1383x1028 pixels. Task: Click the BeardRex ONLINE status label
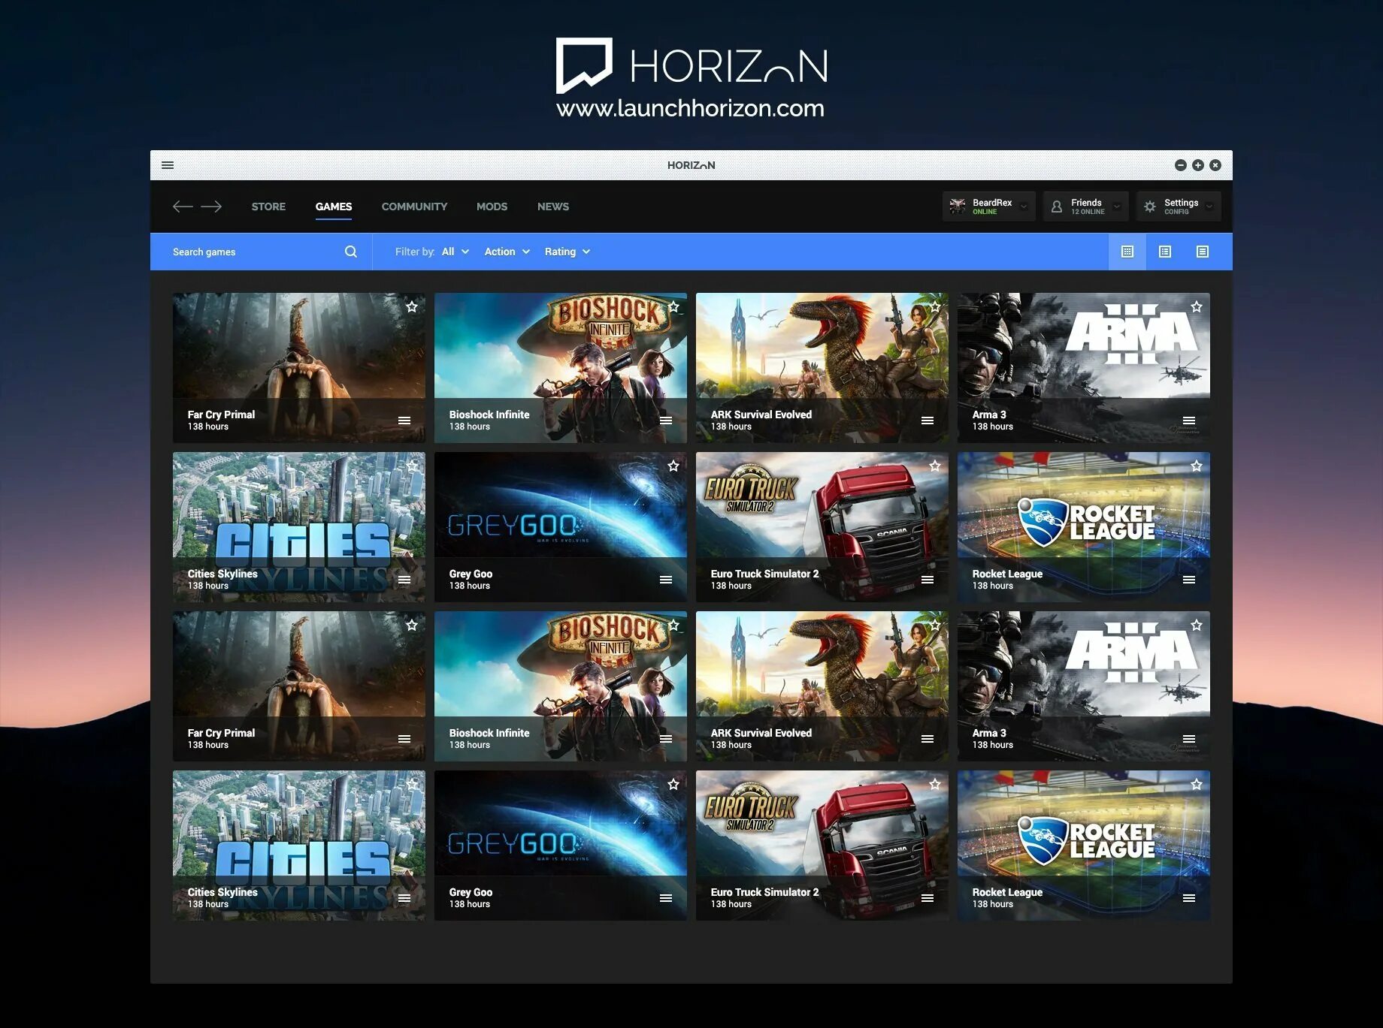point(985,212)
